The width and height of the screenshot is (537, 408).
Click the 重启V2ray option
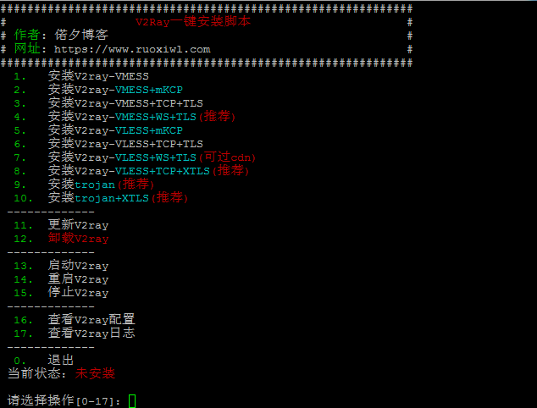(78, 279)
